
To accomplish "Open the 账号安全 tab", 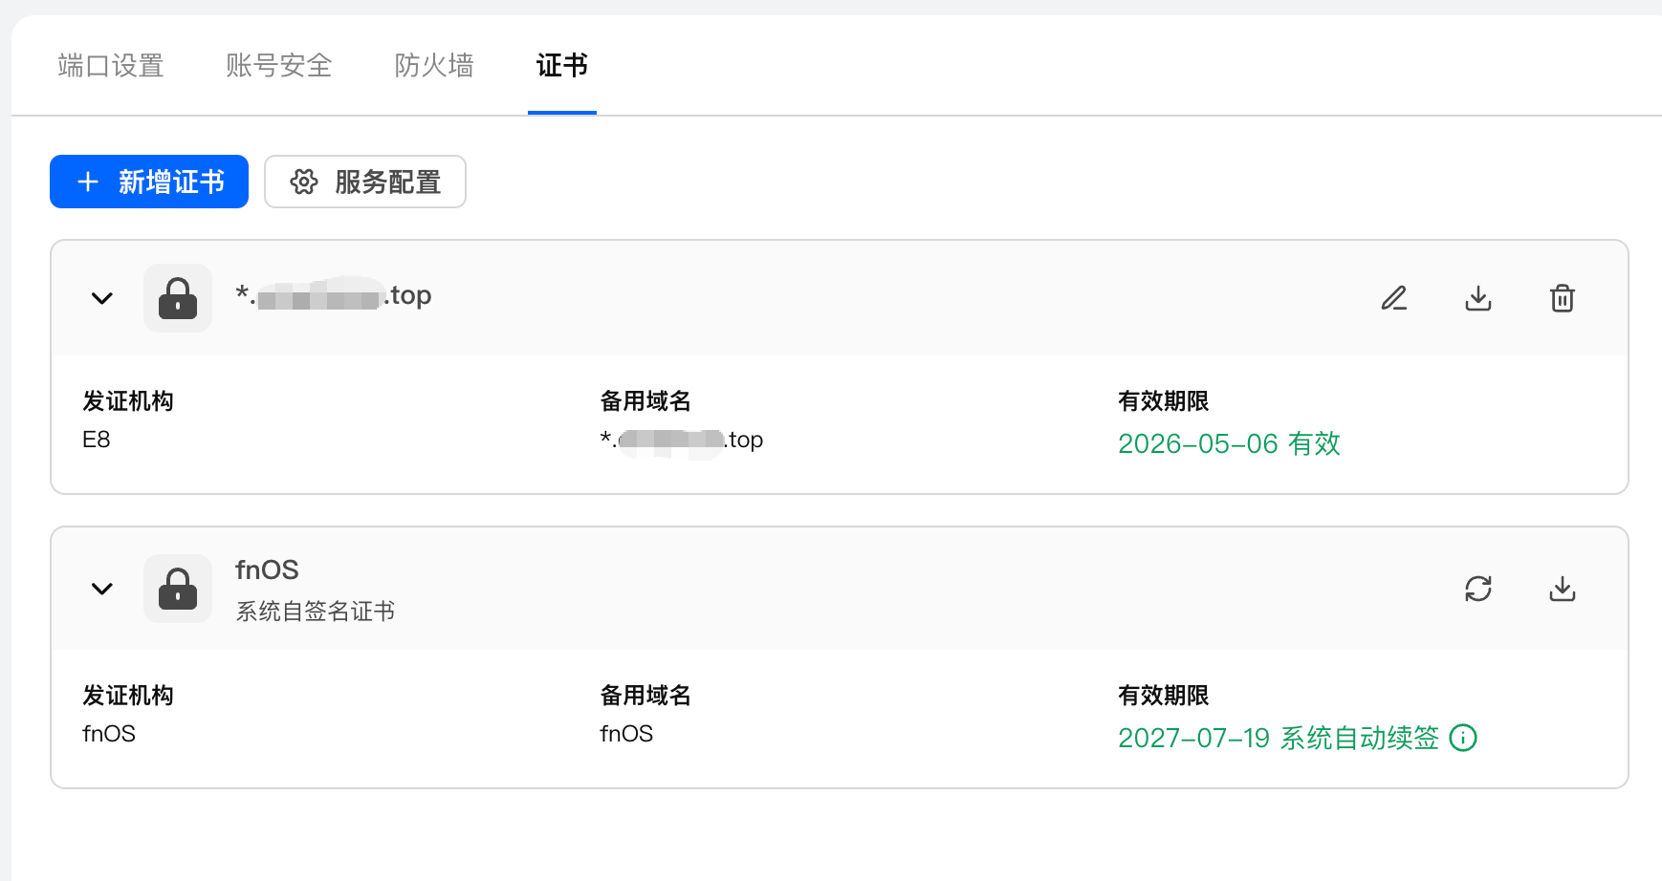I will pos(279,65).
